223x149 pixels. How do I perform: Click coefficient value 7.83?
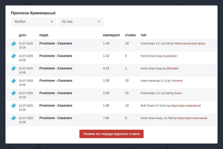point(106,118)
